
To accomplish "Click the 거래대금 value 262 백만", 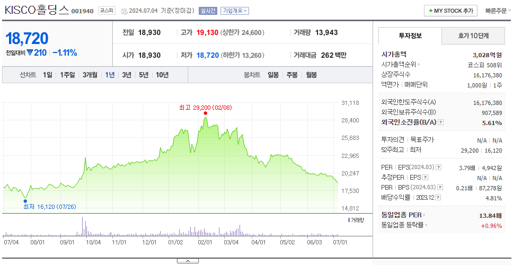I will click(333, 55).
